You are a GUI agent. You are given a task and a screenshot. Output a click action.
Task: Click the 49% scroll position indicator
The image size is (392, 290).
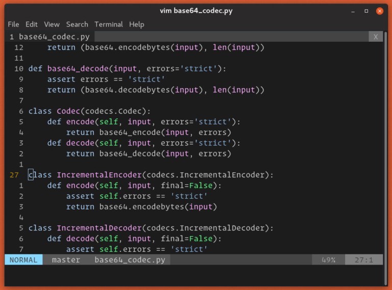(328, 260)
